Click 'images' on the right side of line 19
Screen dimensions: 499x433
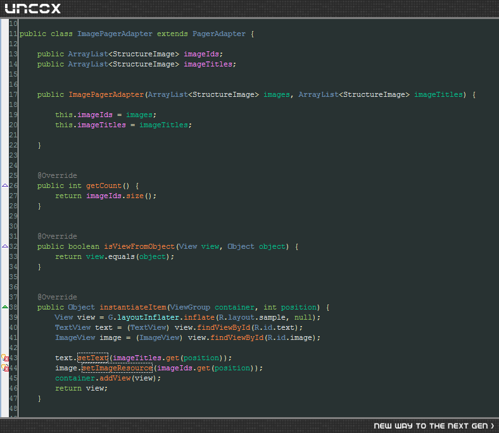pos(139,115)
